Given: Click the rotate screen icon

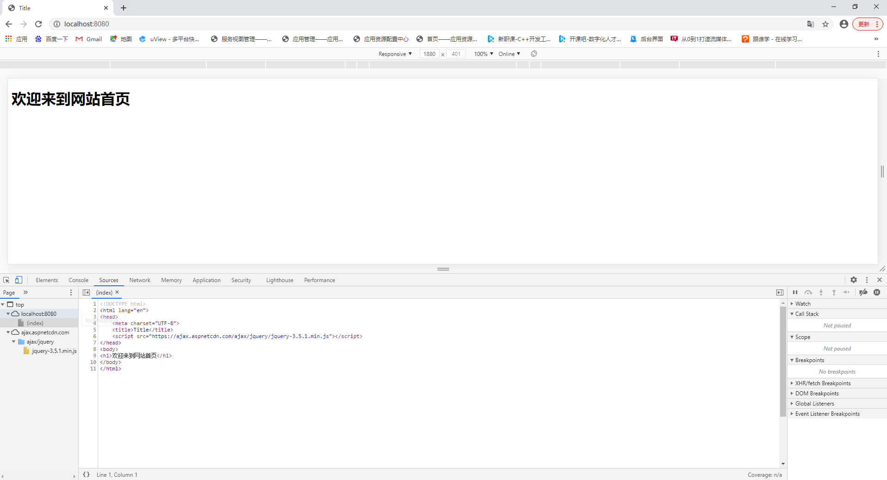Looking at the screenshot, I should pyautogui.click(x=534, y=54).
